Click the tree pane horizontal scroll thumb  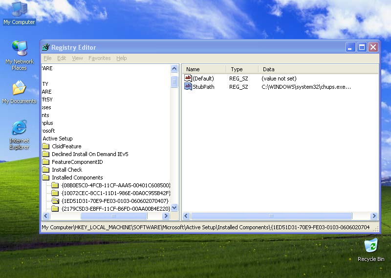tap(114, 216)
